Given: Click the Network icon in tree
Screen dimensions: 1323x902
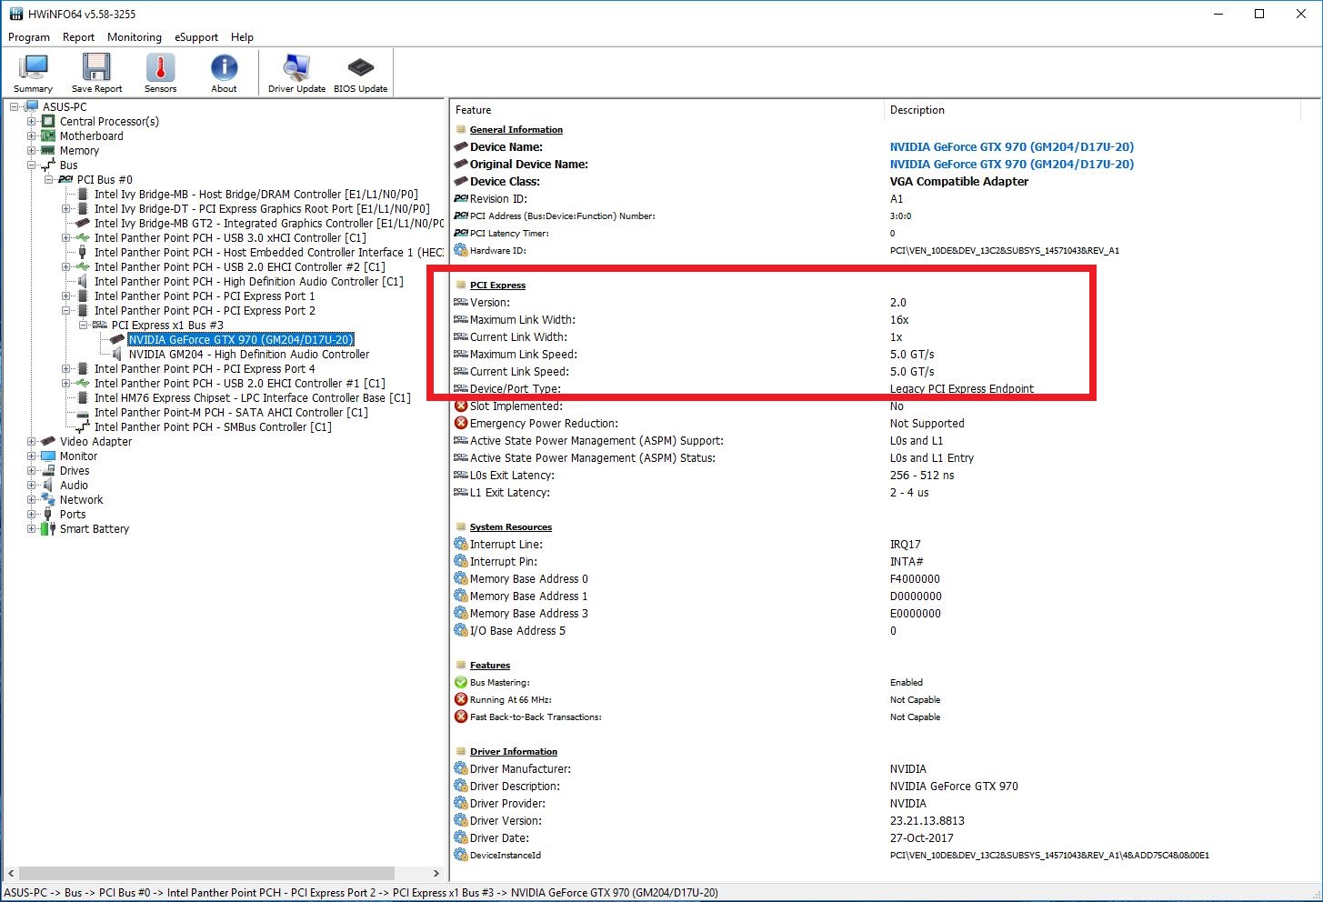Looking at the screenshot, I should pos(48,499).
